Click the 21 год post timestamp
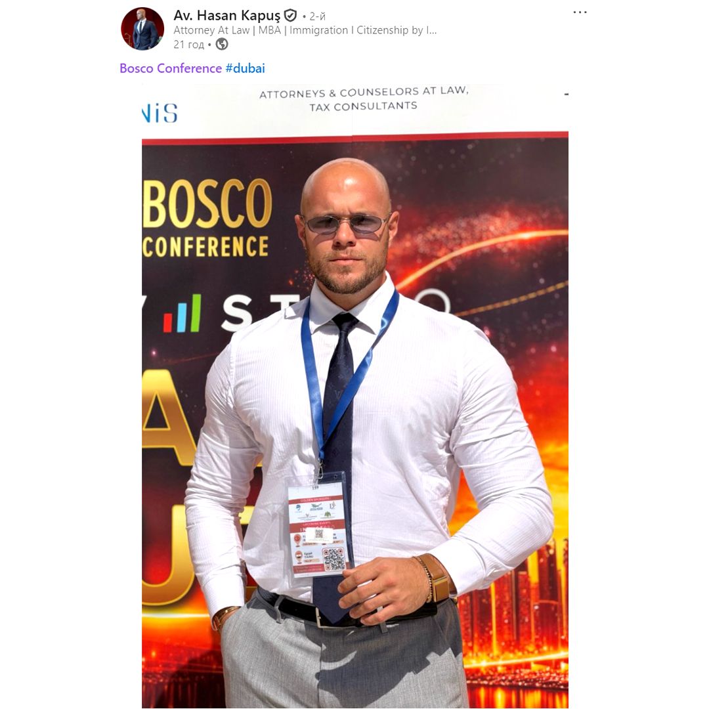The image size is (709, 709). click(x=189, y=45)
